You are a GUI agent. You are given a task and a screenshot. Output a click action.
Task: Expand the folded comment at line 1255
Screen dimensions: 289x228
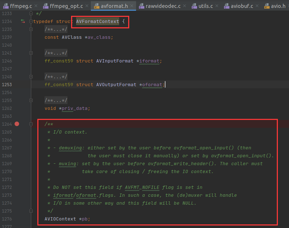[31, 101]
